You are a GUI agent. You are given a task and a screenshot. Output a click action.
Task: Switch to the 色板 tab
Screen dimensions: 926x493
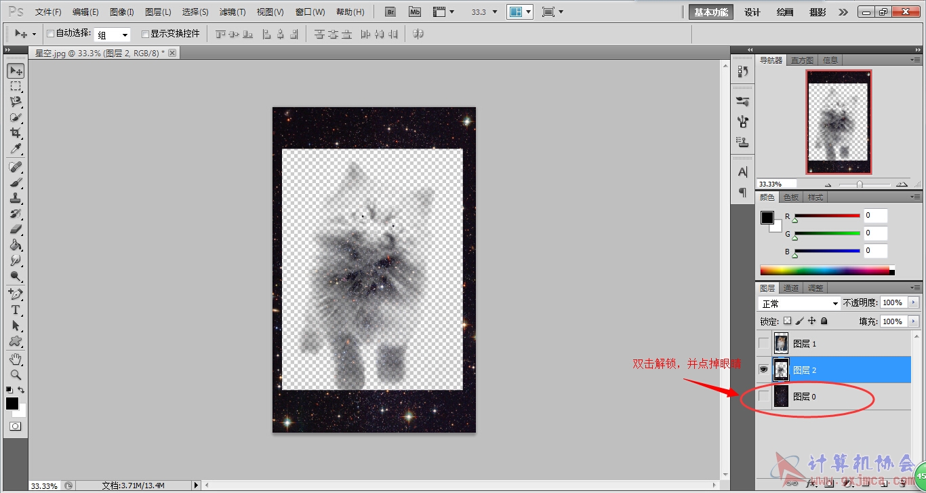coord(791,197)
